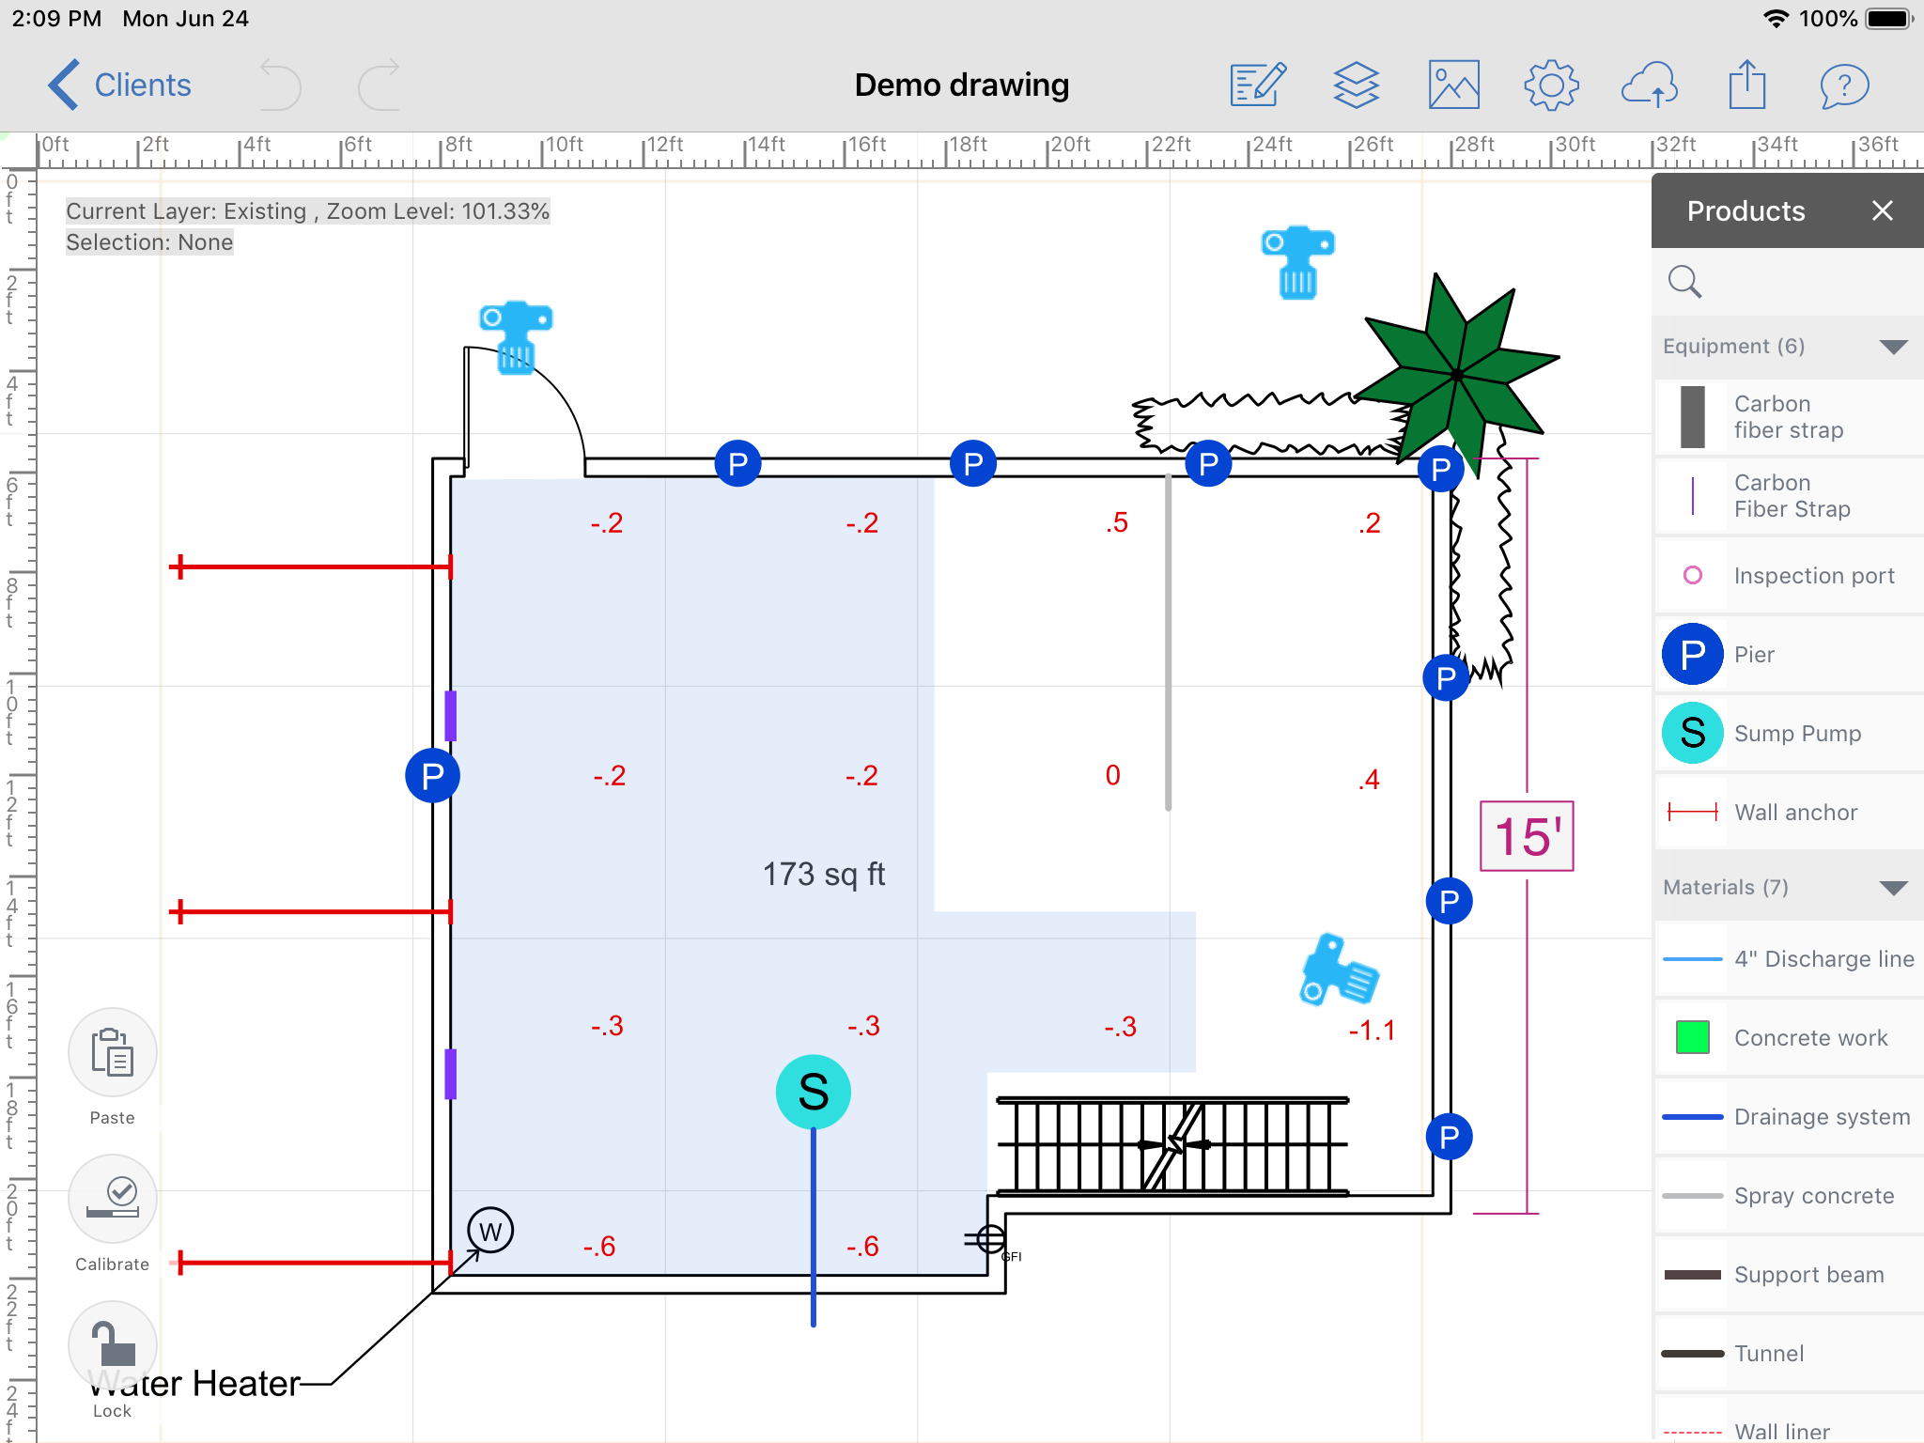Click the undo arrow icon
The width and height of the screenshot is (1924, 1443).
(x=280, y=85)
